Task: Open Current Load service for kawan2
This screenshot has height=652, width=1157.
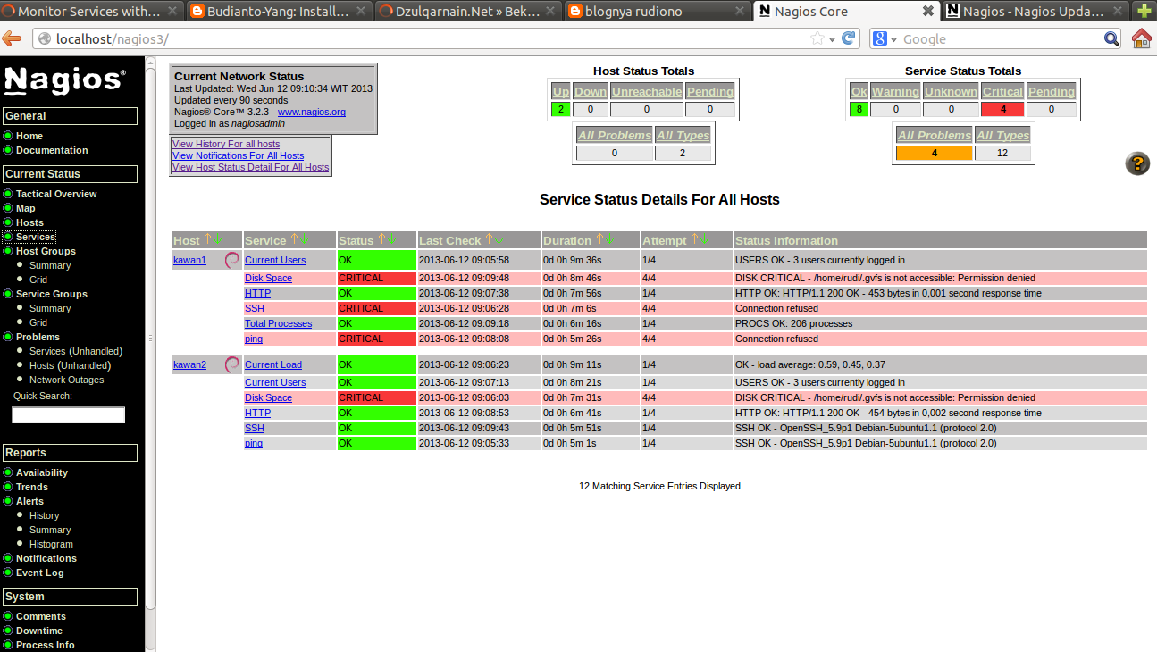Action: (273, 364)
